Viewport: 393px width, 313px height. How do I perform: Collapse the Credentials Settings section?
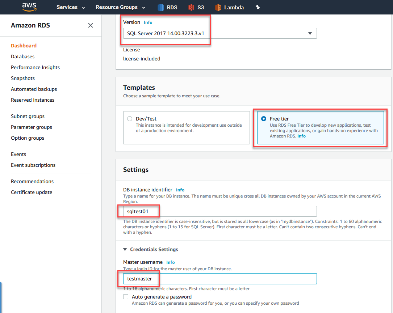click(x=125, y=249)
